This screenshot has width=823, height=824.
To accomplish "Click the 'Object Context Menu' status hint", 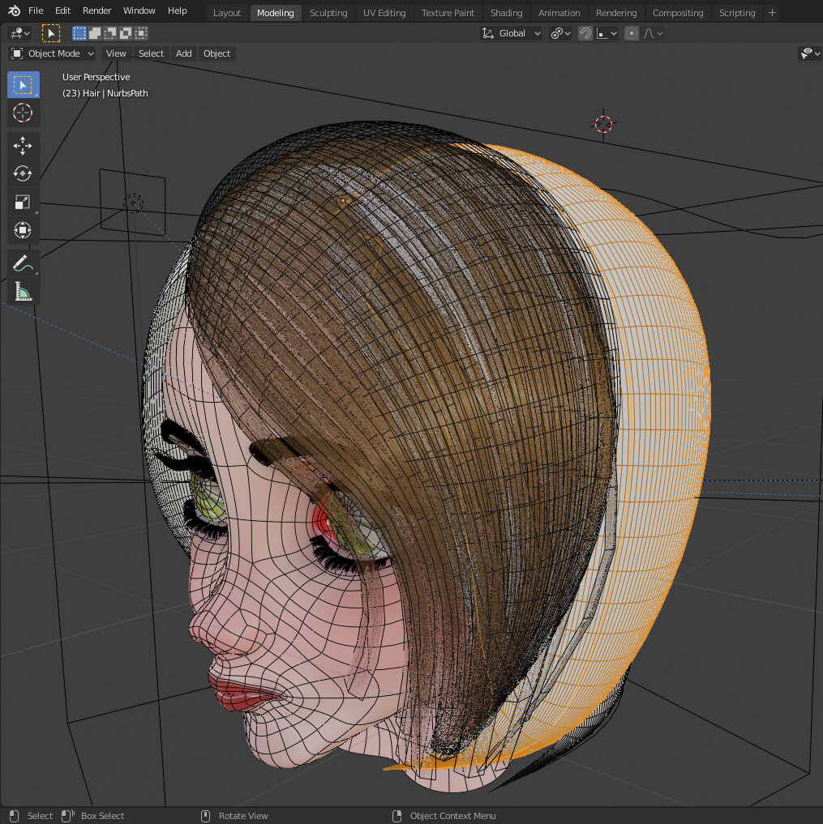I will click(x=452, y=816).
